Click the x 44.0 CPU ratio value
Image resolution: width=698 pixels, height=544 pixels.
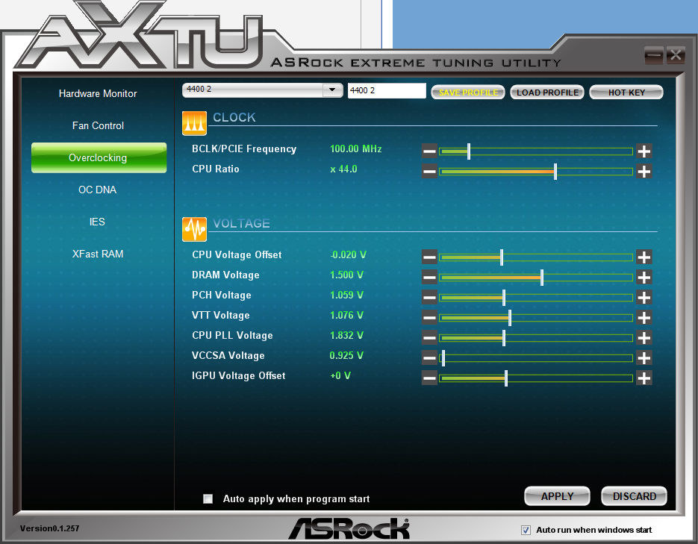(x=343, y=169)
